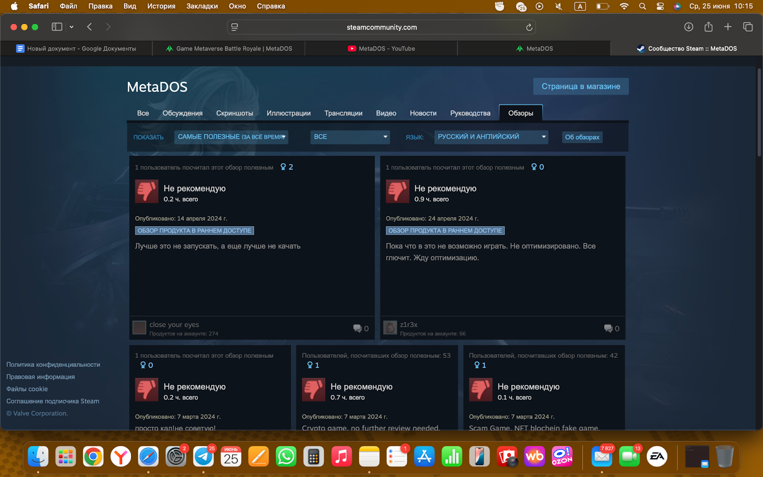The height and width of the screenshot is (477, 763).
Task: Click the forward navigation arrow
Action: click(x=108, y=27)
